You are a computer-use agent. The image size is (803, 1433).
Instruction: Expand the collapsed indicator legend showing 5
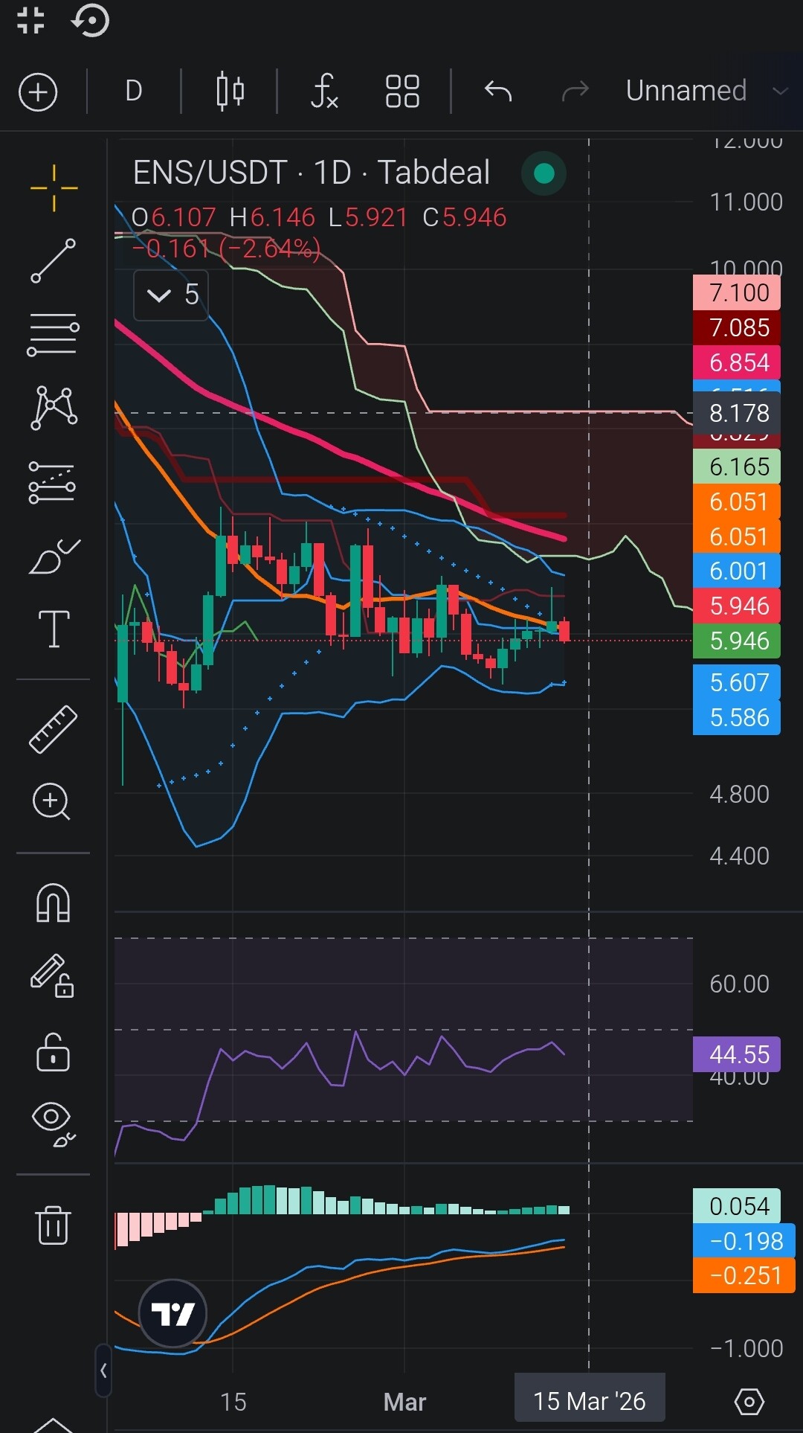[x=171, y=295]
